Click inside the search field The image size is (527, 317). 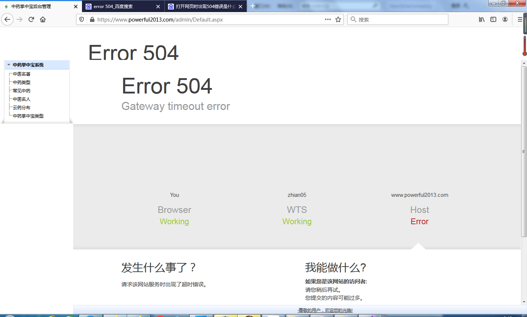click(399, 19)
